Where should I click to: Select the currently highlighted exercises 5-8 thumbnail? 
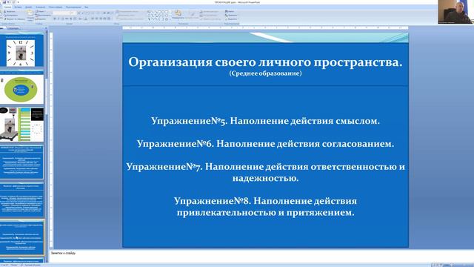point(21,237)
